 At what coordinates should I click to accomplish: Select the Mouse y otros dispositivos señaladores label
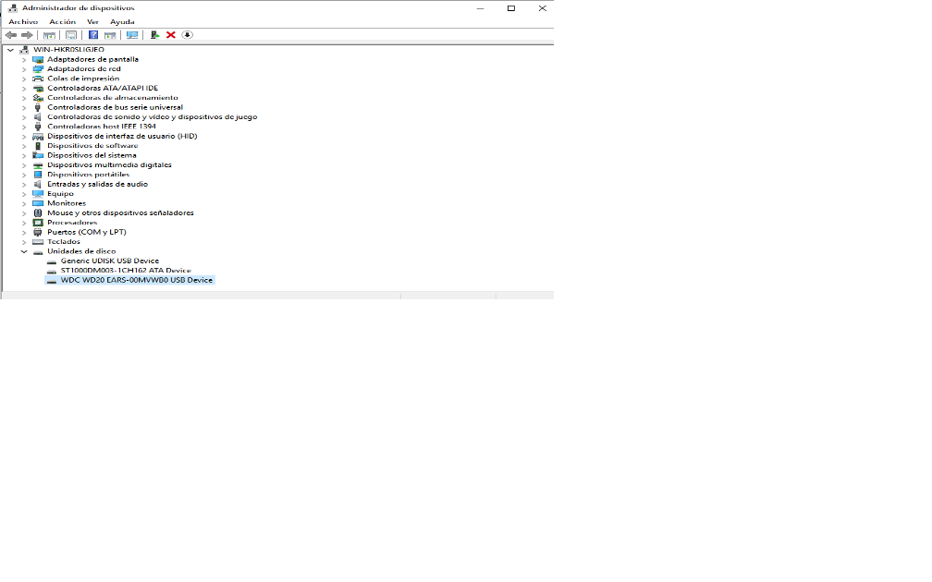pos(120,212)
